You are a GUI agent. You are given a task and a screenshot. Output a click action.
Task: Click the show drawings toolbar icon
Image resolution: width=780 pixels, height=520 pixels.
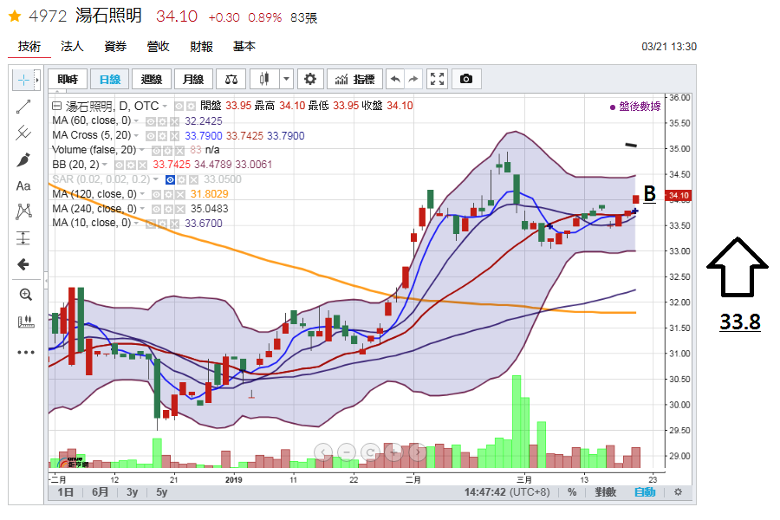25,322
